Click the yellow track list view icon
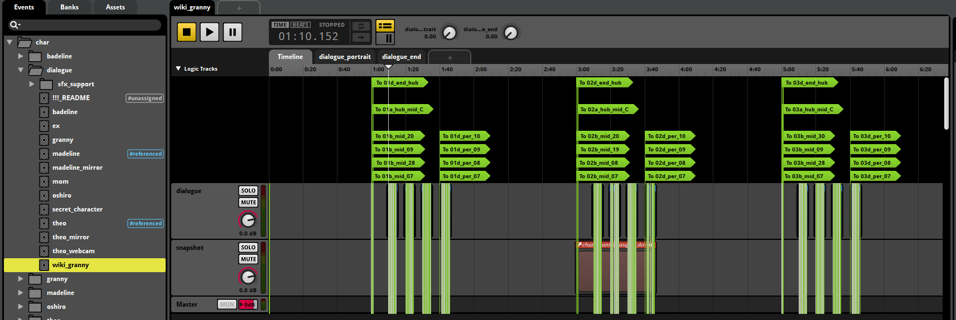956x320 pixels. click(385, 26)
